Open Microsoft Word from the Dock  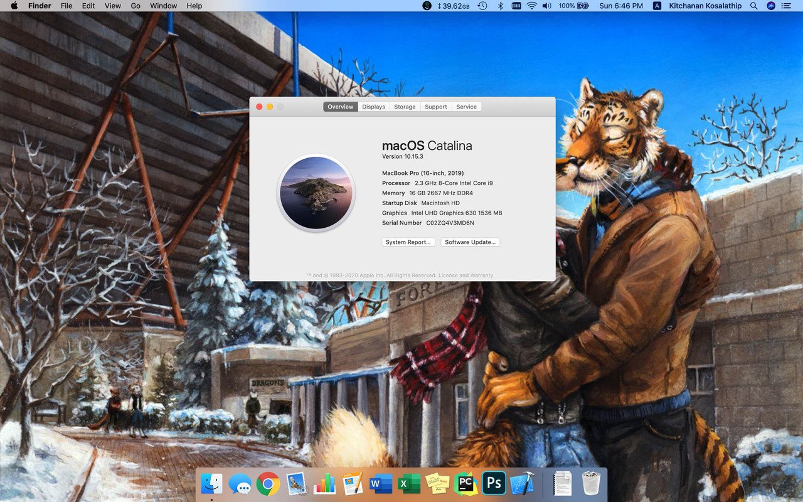(x=381, y=484)
